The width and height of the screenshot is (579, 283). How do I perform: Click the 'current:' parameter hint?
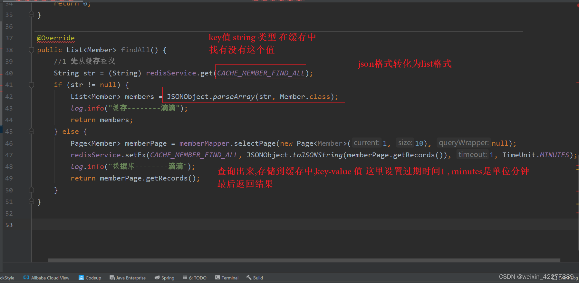pos(367,143)
